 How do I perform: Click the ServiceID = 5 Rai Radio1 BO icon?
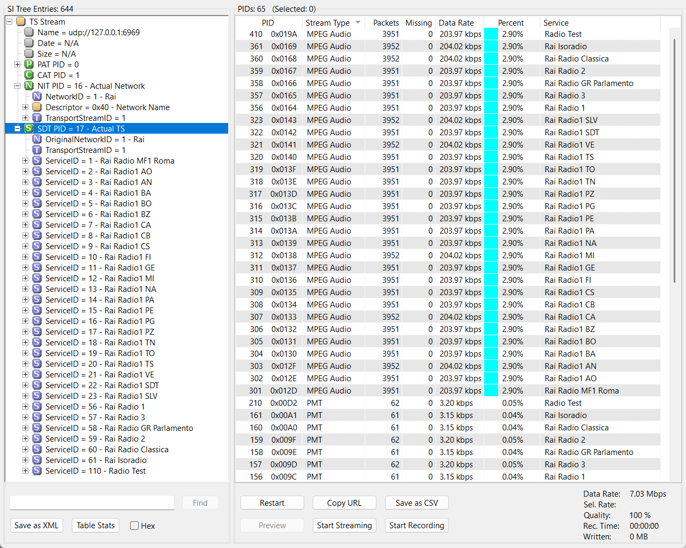[x=37, y=204]
